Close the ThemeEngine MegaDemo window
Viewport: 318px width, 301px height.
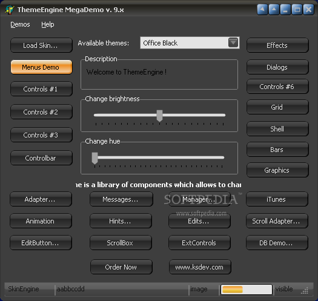pos(308,10)
